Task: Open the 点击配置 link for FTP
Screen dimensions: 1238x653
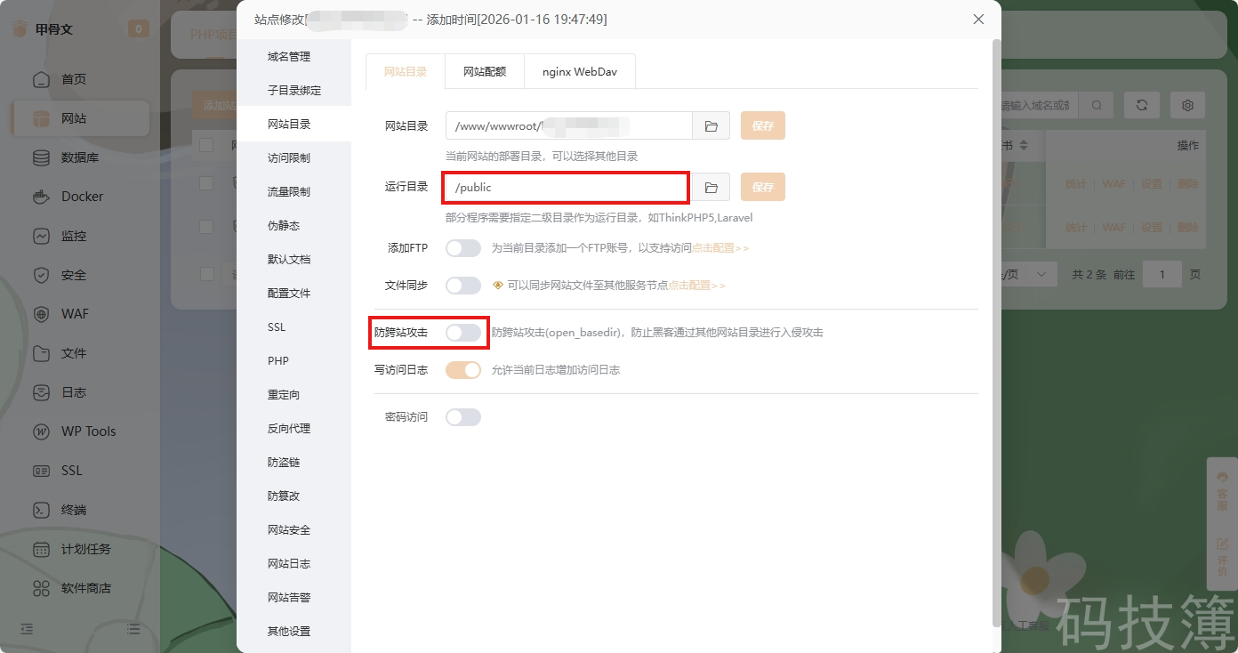Action: tap(713, 248)
